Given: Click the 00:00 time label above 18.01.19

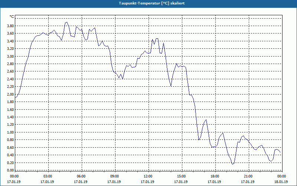Looking at the screenshot, I should pyautogui.click(x=282, y=176).
